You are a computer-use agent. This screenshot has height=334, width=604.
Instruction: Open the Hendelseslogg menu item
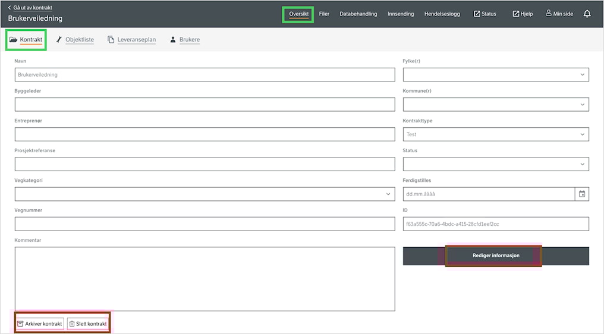(x=442, y=14)
